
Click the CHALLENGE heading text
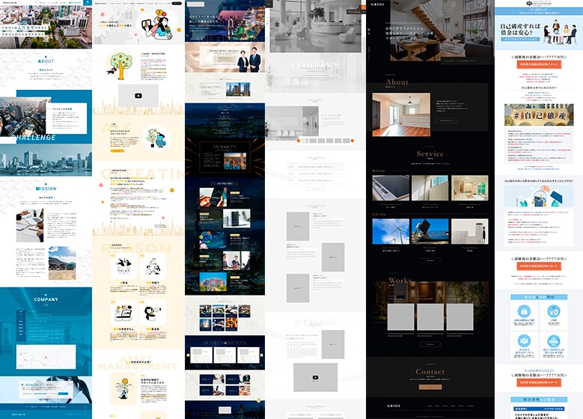pyautogui.click(x=34, y=138)
